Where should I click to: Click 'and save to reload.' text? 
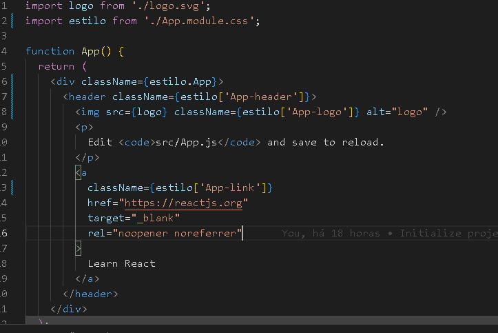[326, 142]
